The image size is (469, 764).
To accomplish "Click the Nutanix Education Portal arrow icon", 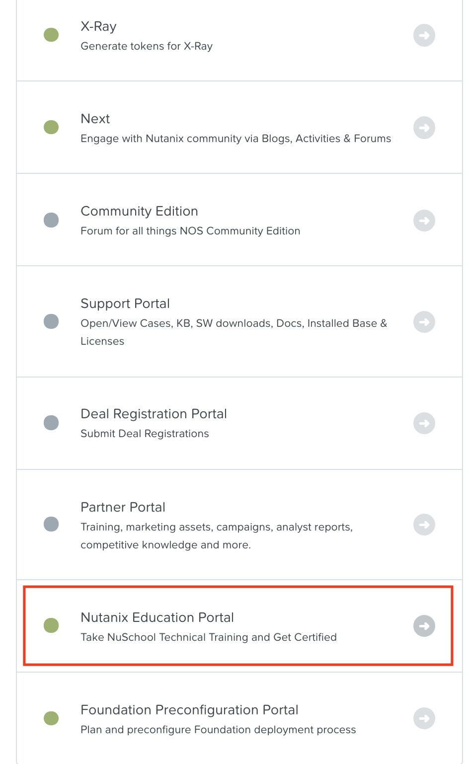I will (424, 626).
